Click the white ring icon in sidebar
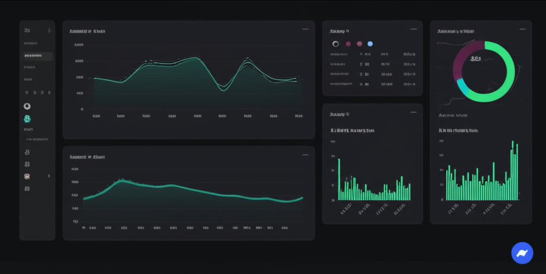 point(27,106)
